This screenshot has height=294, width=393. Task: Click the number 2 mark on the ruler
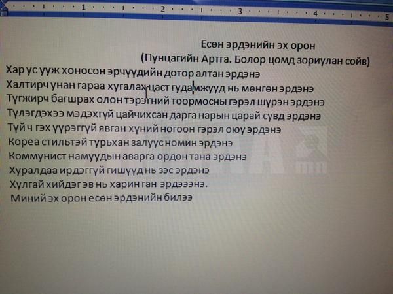click(162, 9)
